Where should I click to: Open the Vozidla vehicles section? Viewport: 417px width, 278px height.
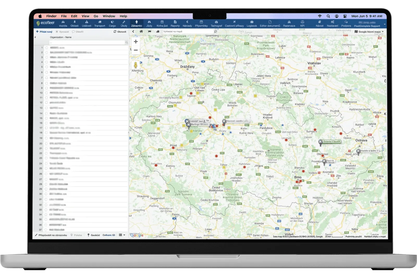coord(63,23)
